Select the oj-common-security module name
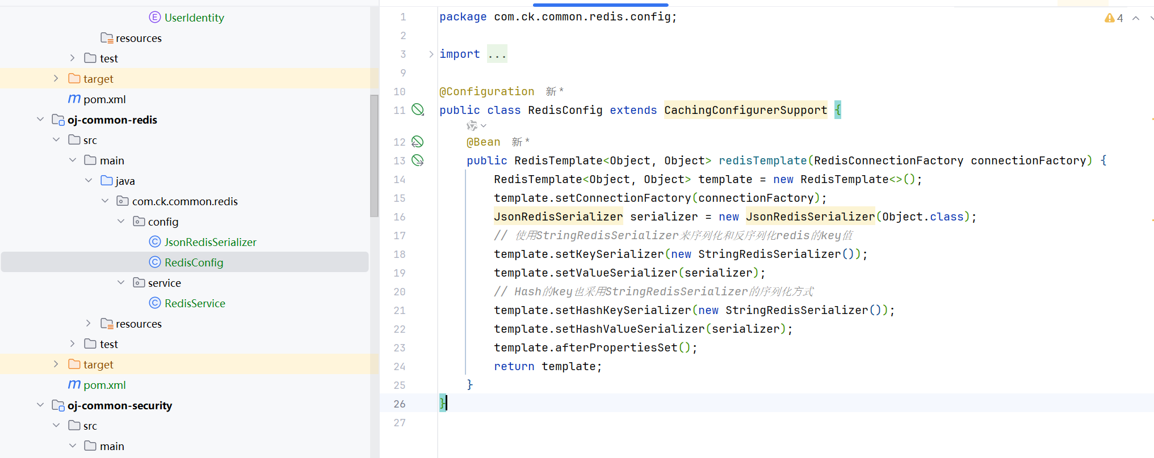 [120, 405]
